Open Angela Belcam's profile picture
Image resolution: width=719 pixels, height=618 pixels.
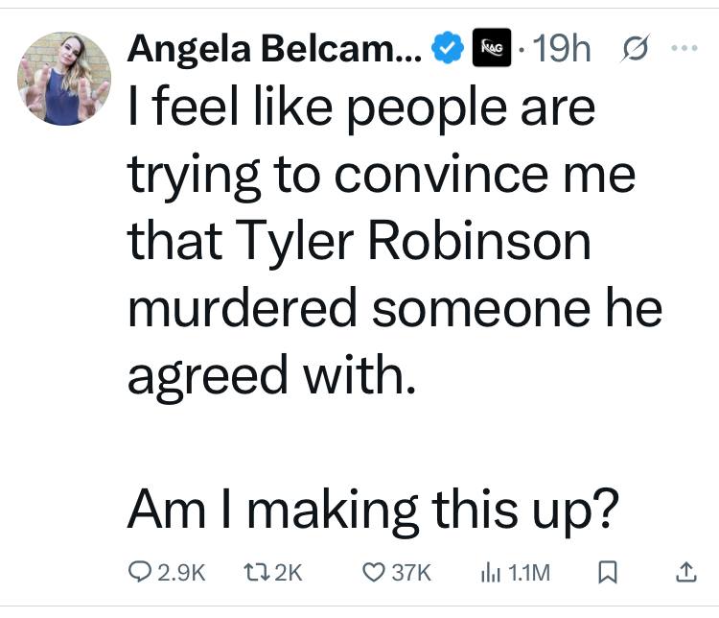click(x=65, y=79)
